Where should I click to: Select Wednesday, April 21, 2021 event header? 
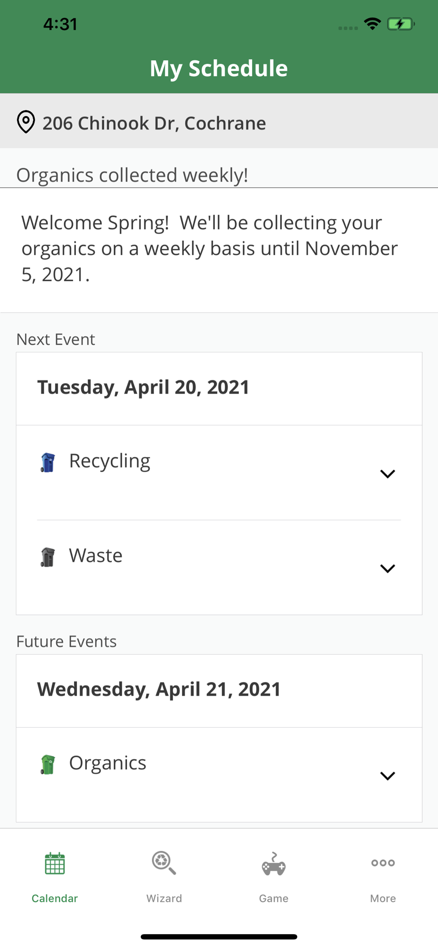click(x=159, y=690)
